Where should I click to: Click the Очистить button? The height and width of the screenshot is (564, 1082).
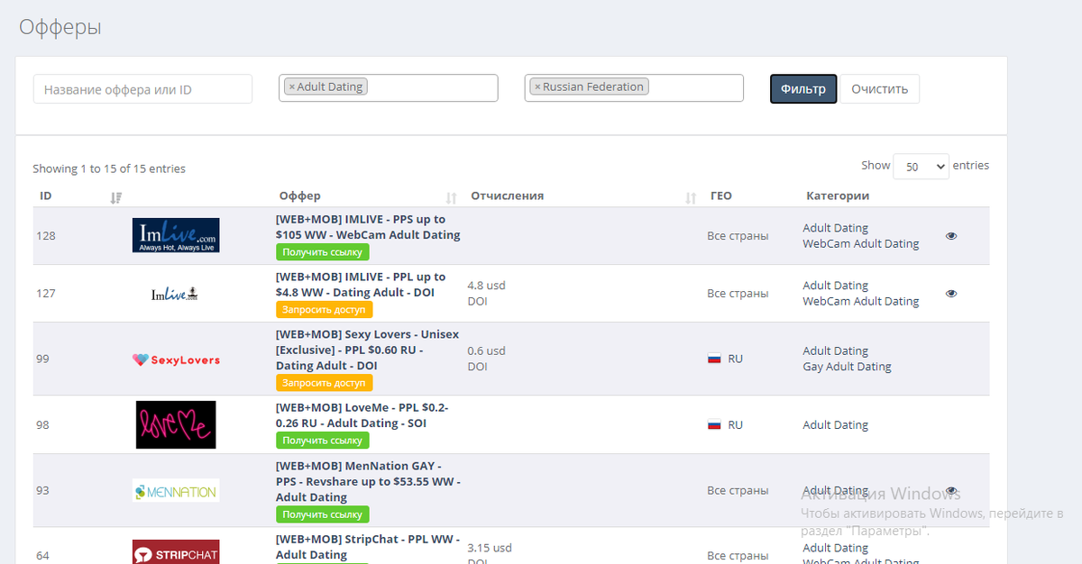click(880, 89)
